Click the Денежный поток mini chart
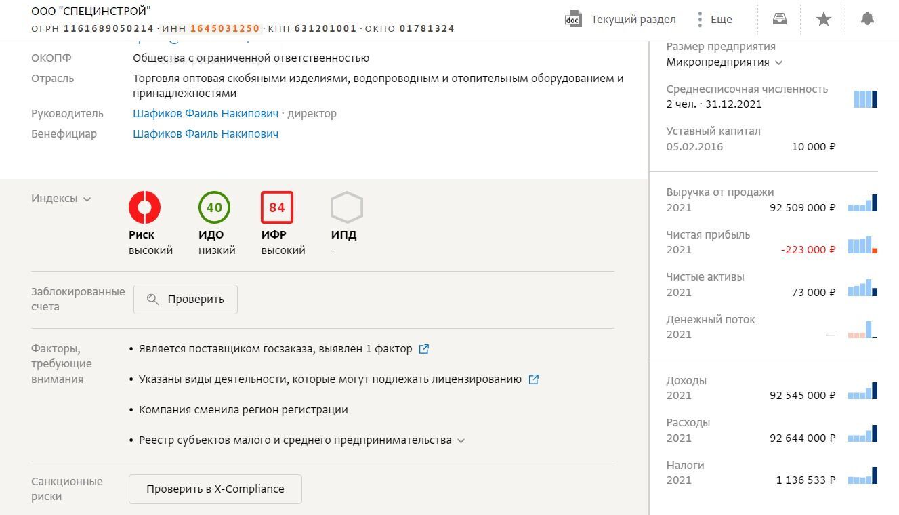Viewport: 899px width, 515px height. coord(862,329)
